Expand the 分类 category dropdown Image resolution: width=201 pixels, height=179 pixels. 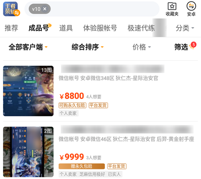coord(185,28)
